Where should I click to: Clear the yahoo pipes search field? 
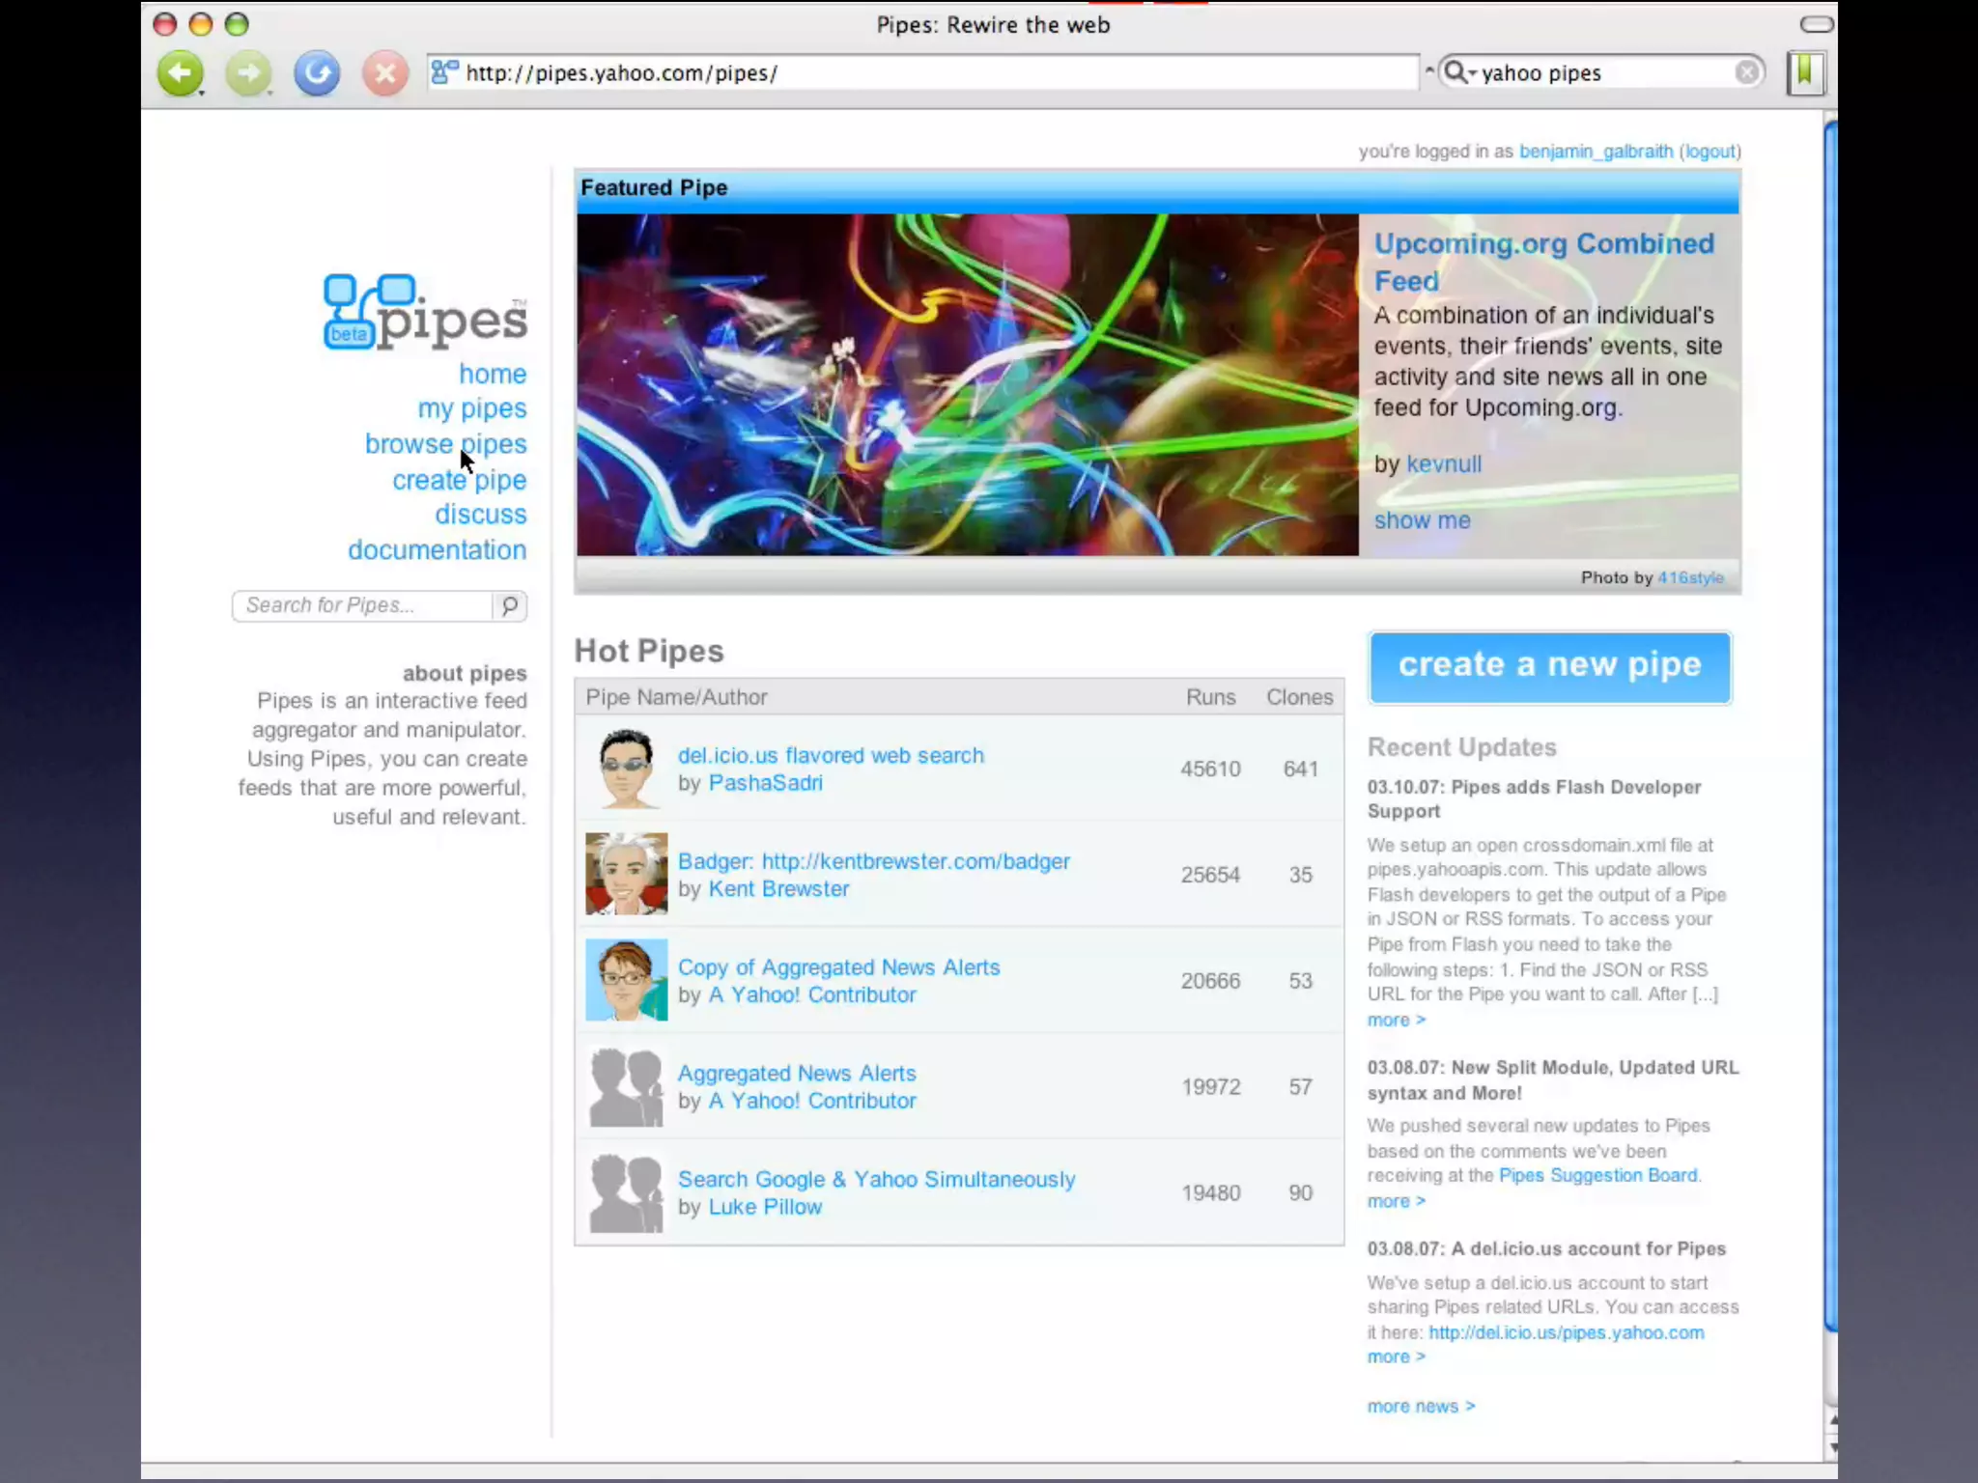[x=1746, y=73]
